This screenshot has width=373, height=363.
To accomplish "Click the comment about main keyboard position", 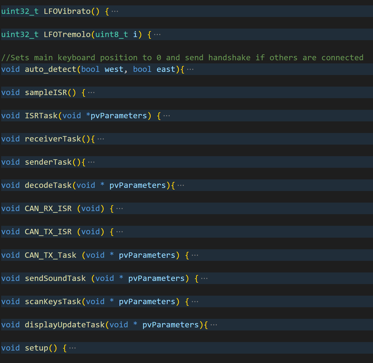I will point(182,58).
